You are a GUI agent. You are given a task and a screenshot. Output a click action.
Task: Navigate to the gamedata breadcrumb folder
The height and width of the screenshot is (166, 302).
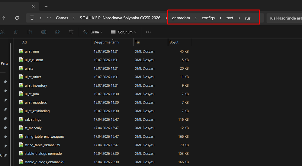click(x=181, y=18)
